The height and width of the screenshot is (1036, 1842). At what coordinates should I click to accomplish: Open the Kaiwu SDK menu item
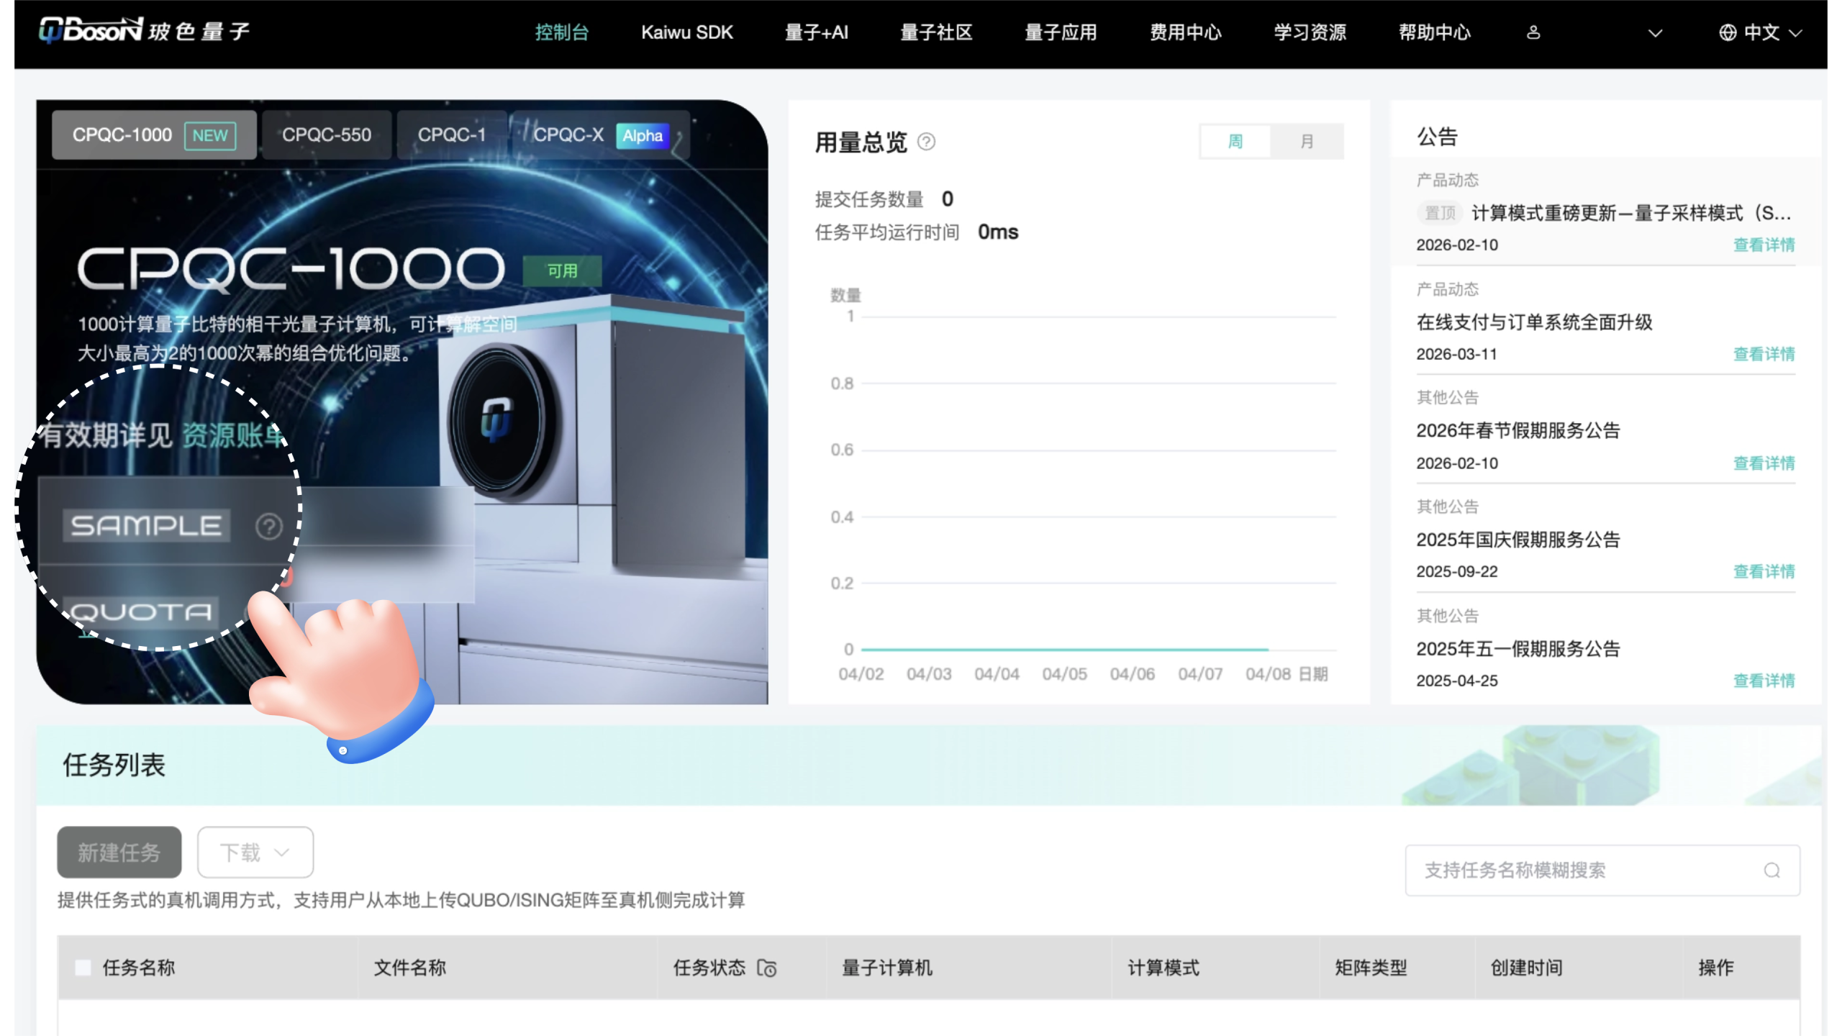[686, 32]
